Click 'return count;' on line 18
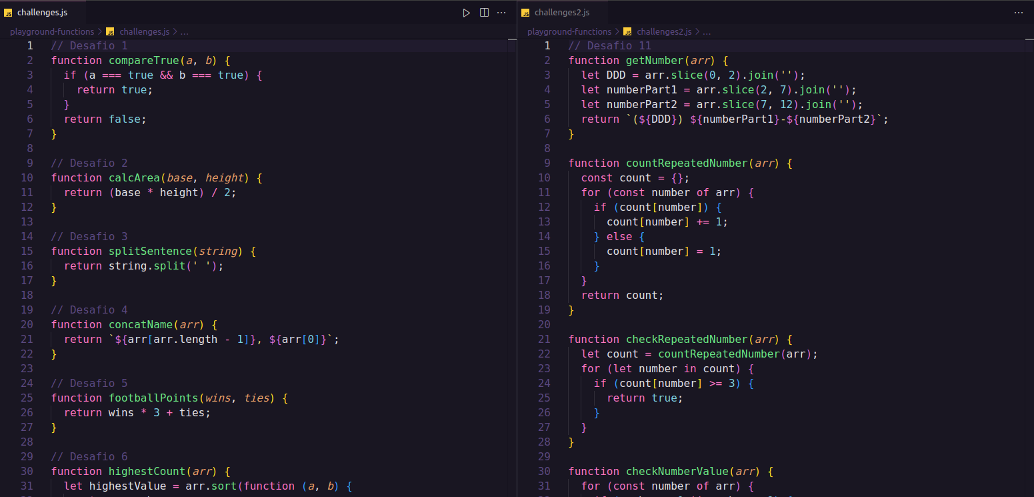The image size is (1034, 497). point(623,295)
